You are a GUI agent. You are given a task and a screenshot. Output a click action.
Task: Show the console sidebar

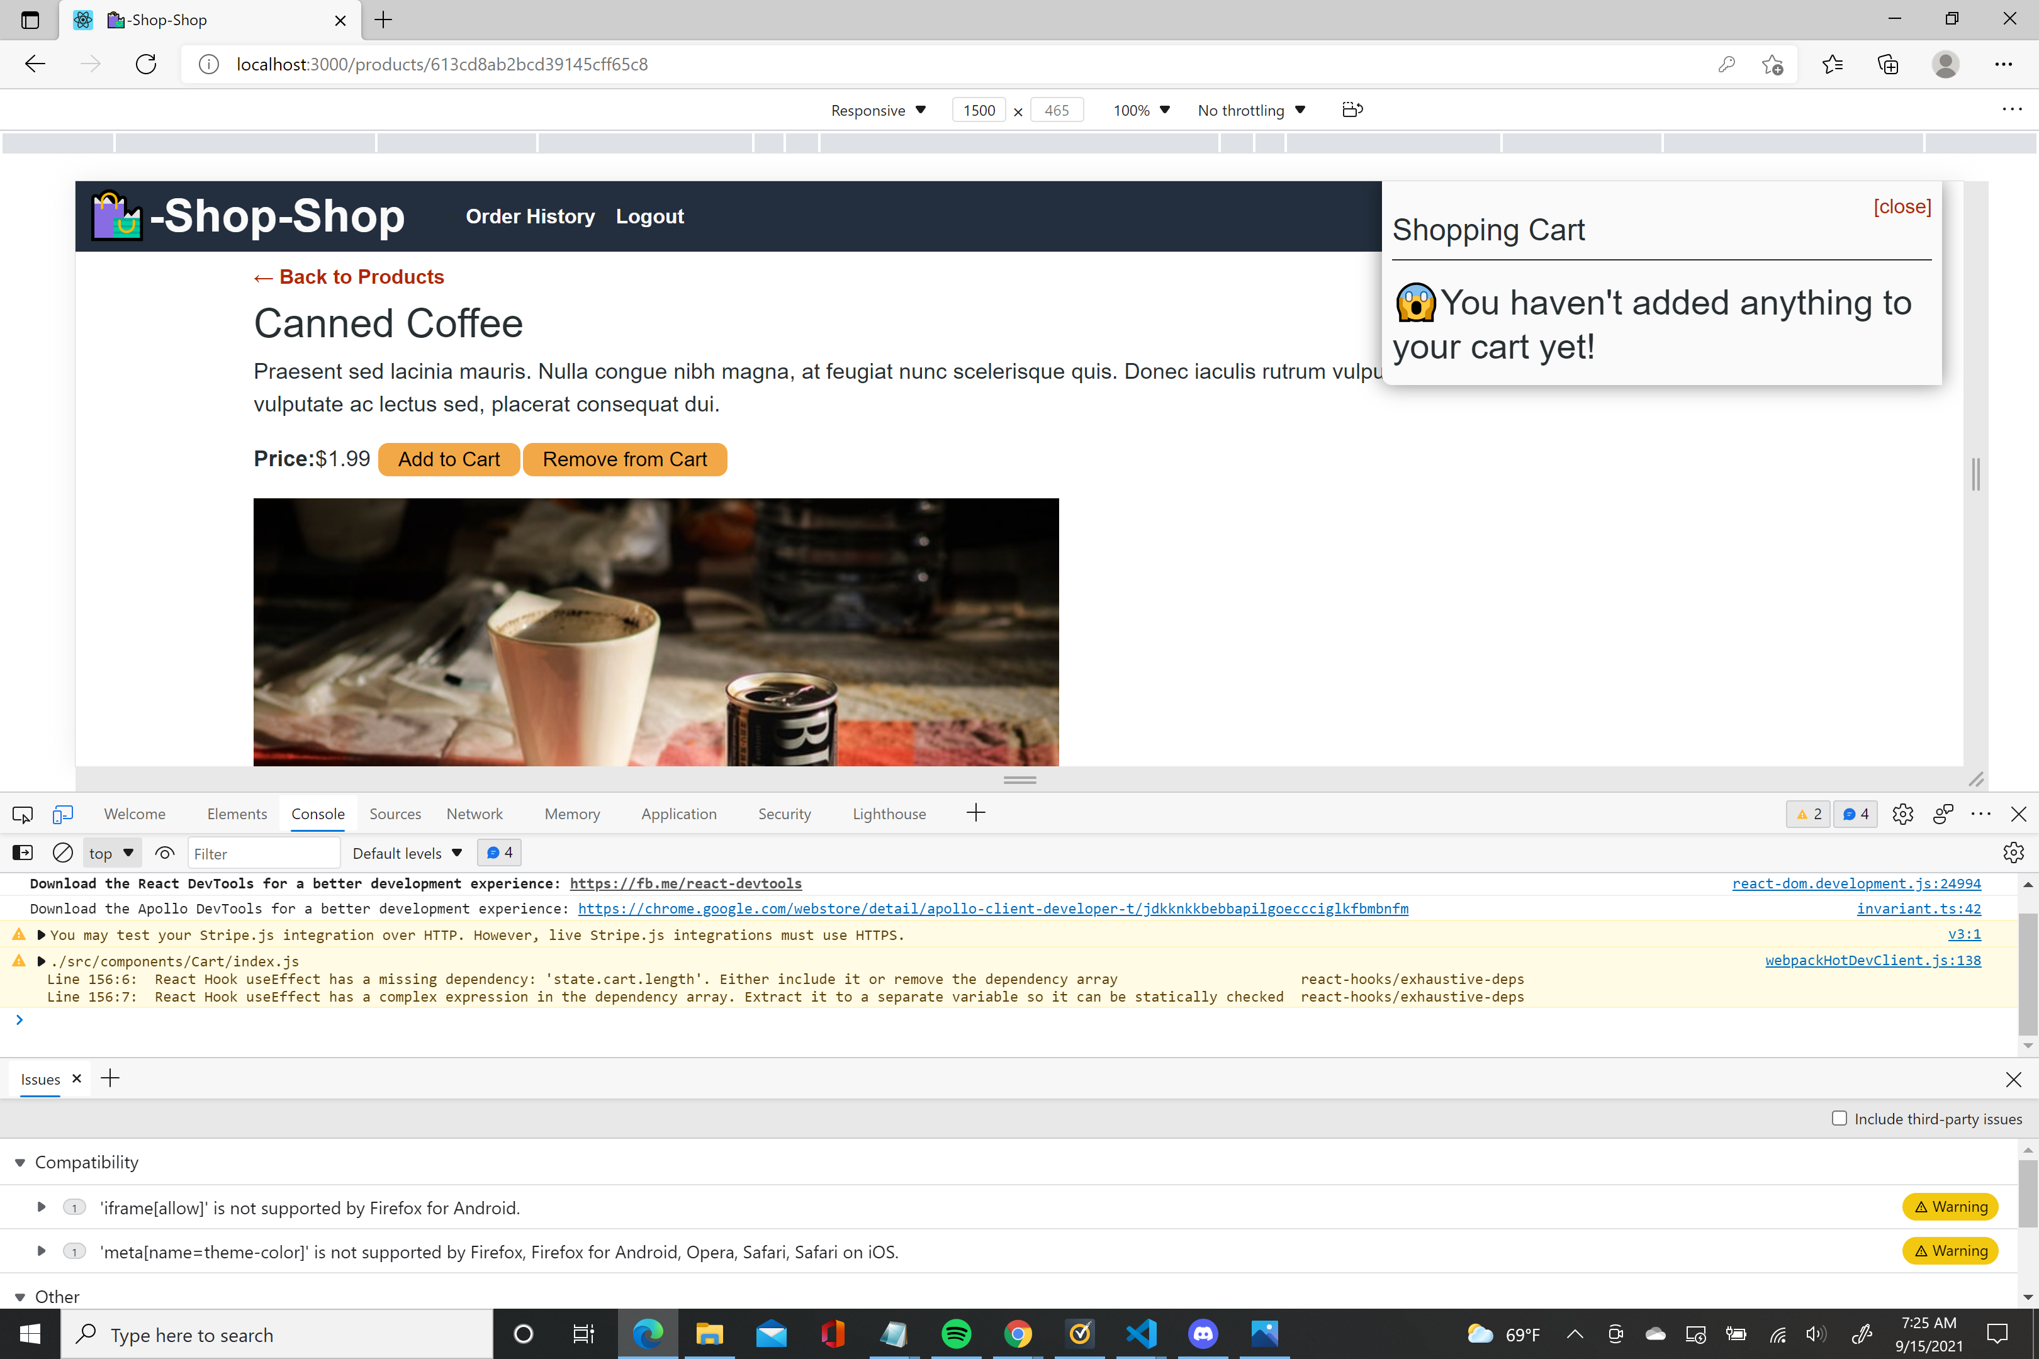(21, 853)
